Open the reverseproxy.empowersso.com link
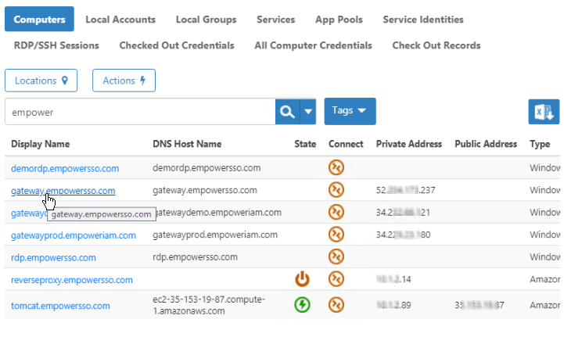The height and width of the screenshot is (337, 571). click(72, 280)
